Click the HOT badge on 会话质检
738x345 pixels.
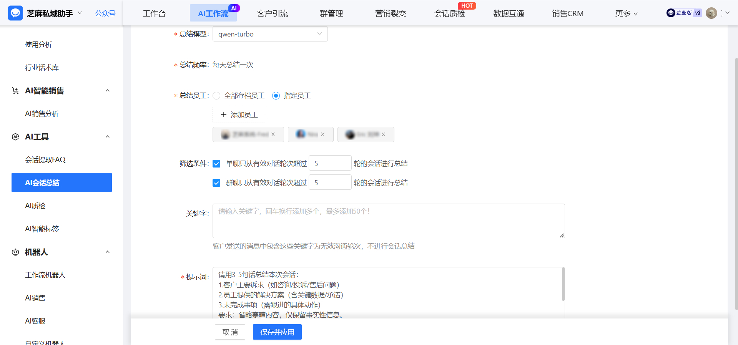(x=467, y=6)
